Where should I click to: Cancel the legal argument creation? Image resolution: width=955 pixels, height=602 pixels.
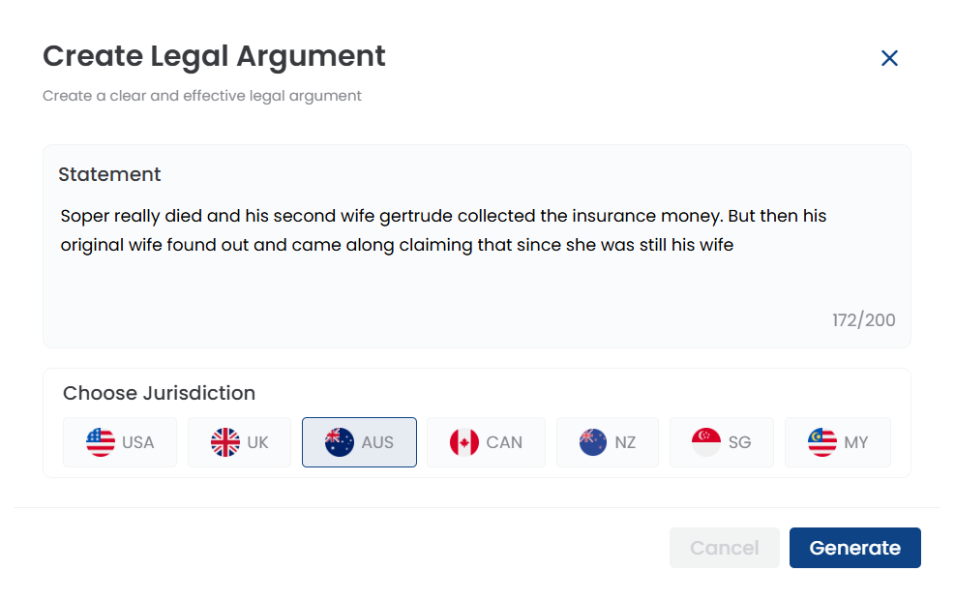pos(724,548)
